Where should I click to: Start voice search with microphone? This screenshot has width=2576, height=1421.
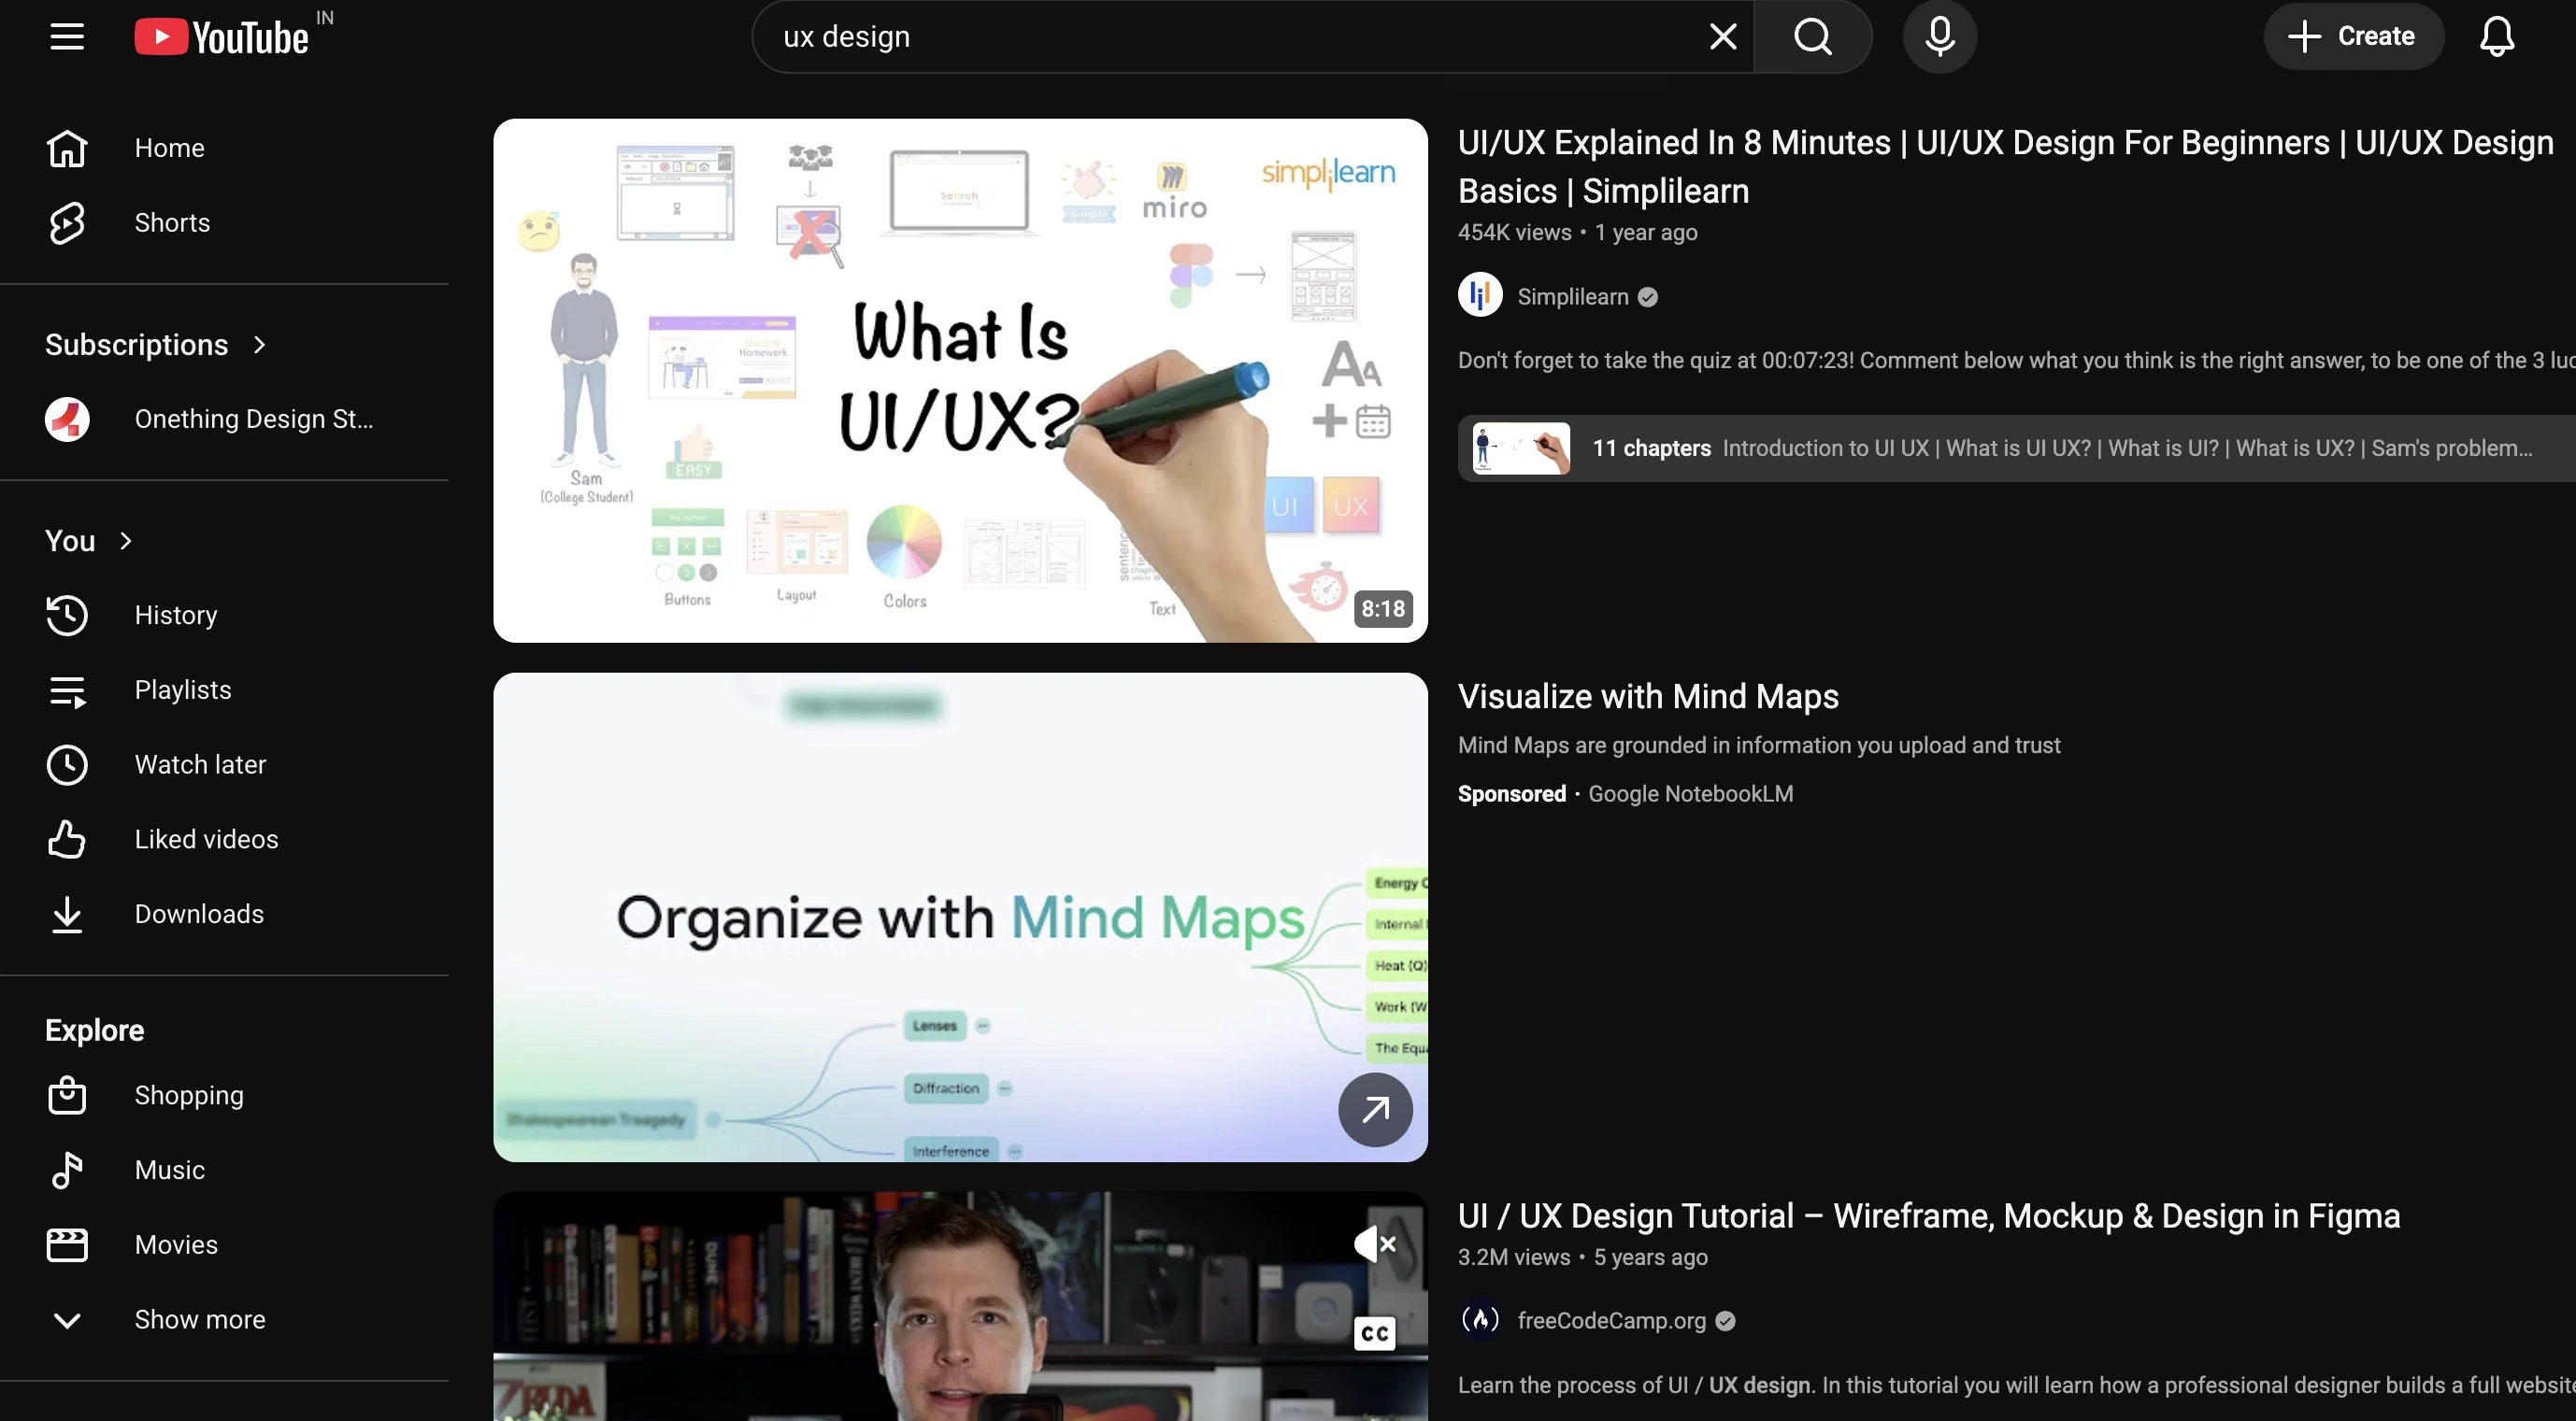(1939, 37)
